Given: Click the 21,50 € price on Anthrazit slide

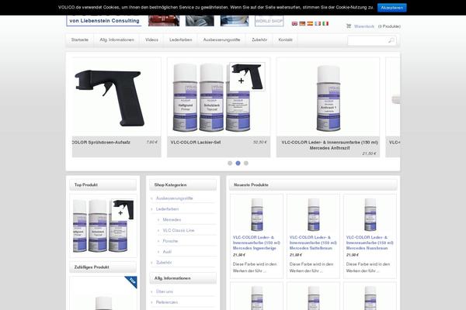Looking at the screenshot, I should tap(369, 153).
